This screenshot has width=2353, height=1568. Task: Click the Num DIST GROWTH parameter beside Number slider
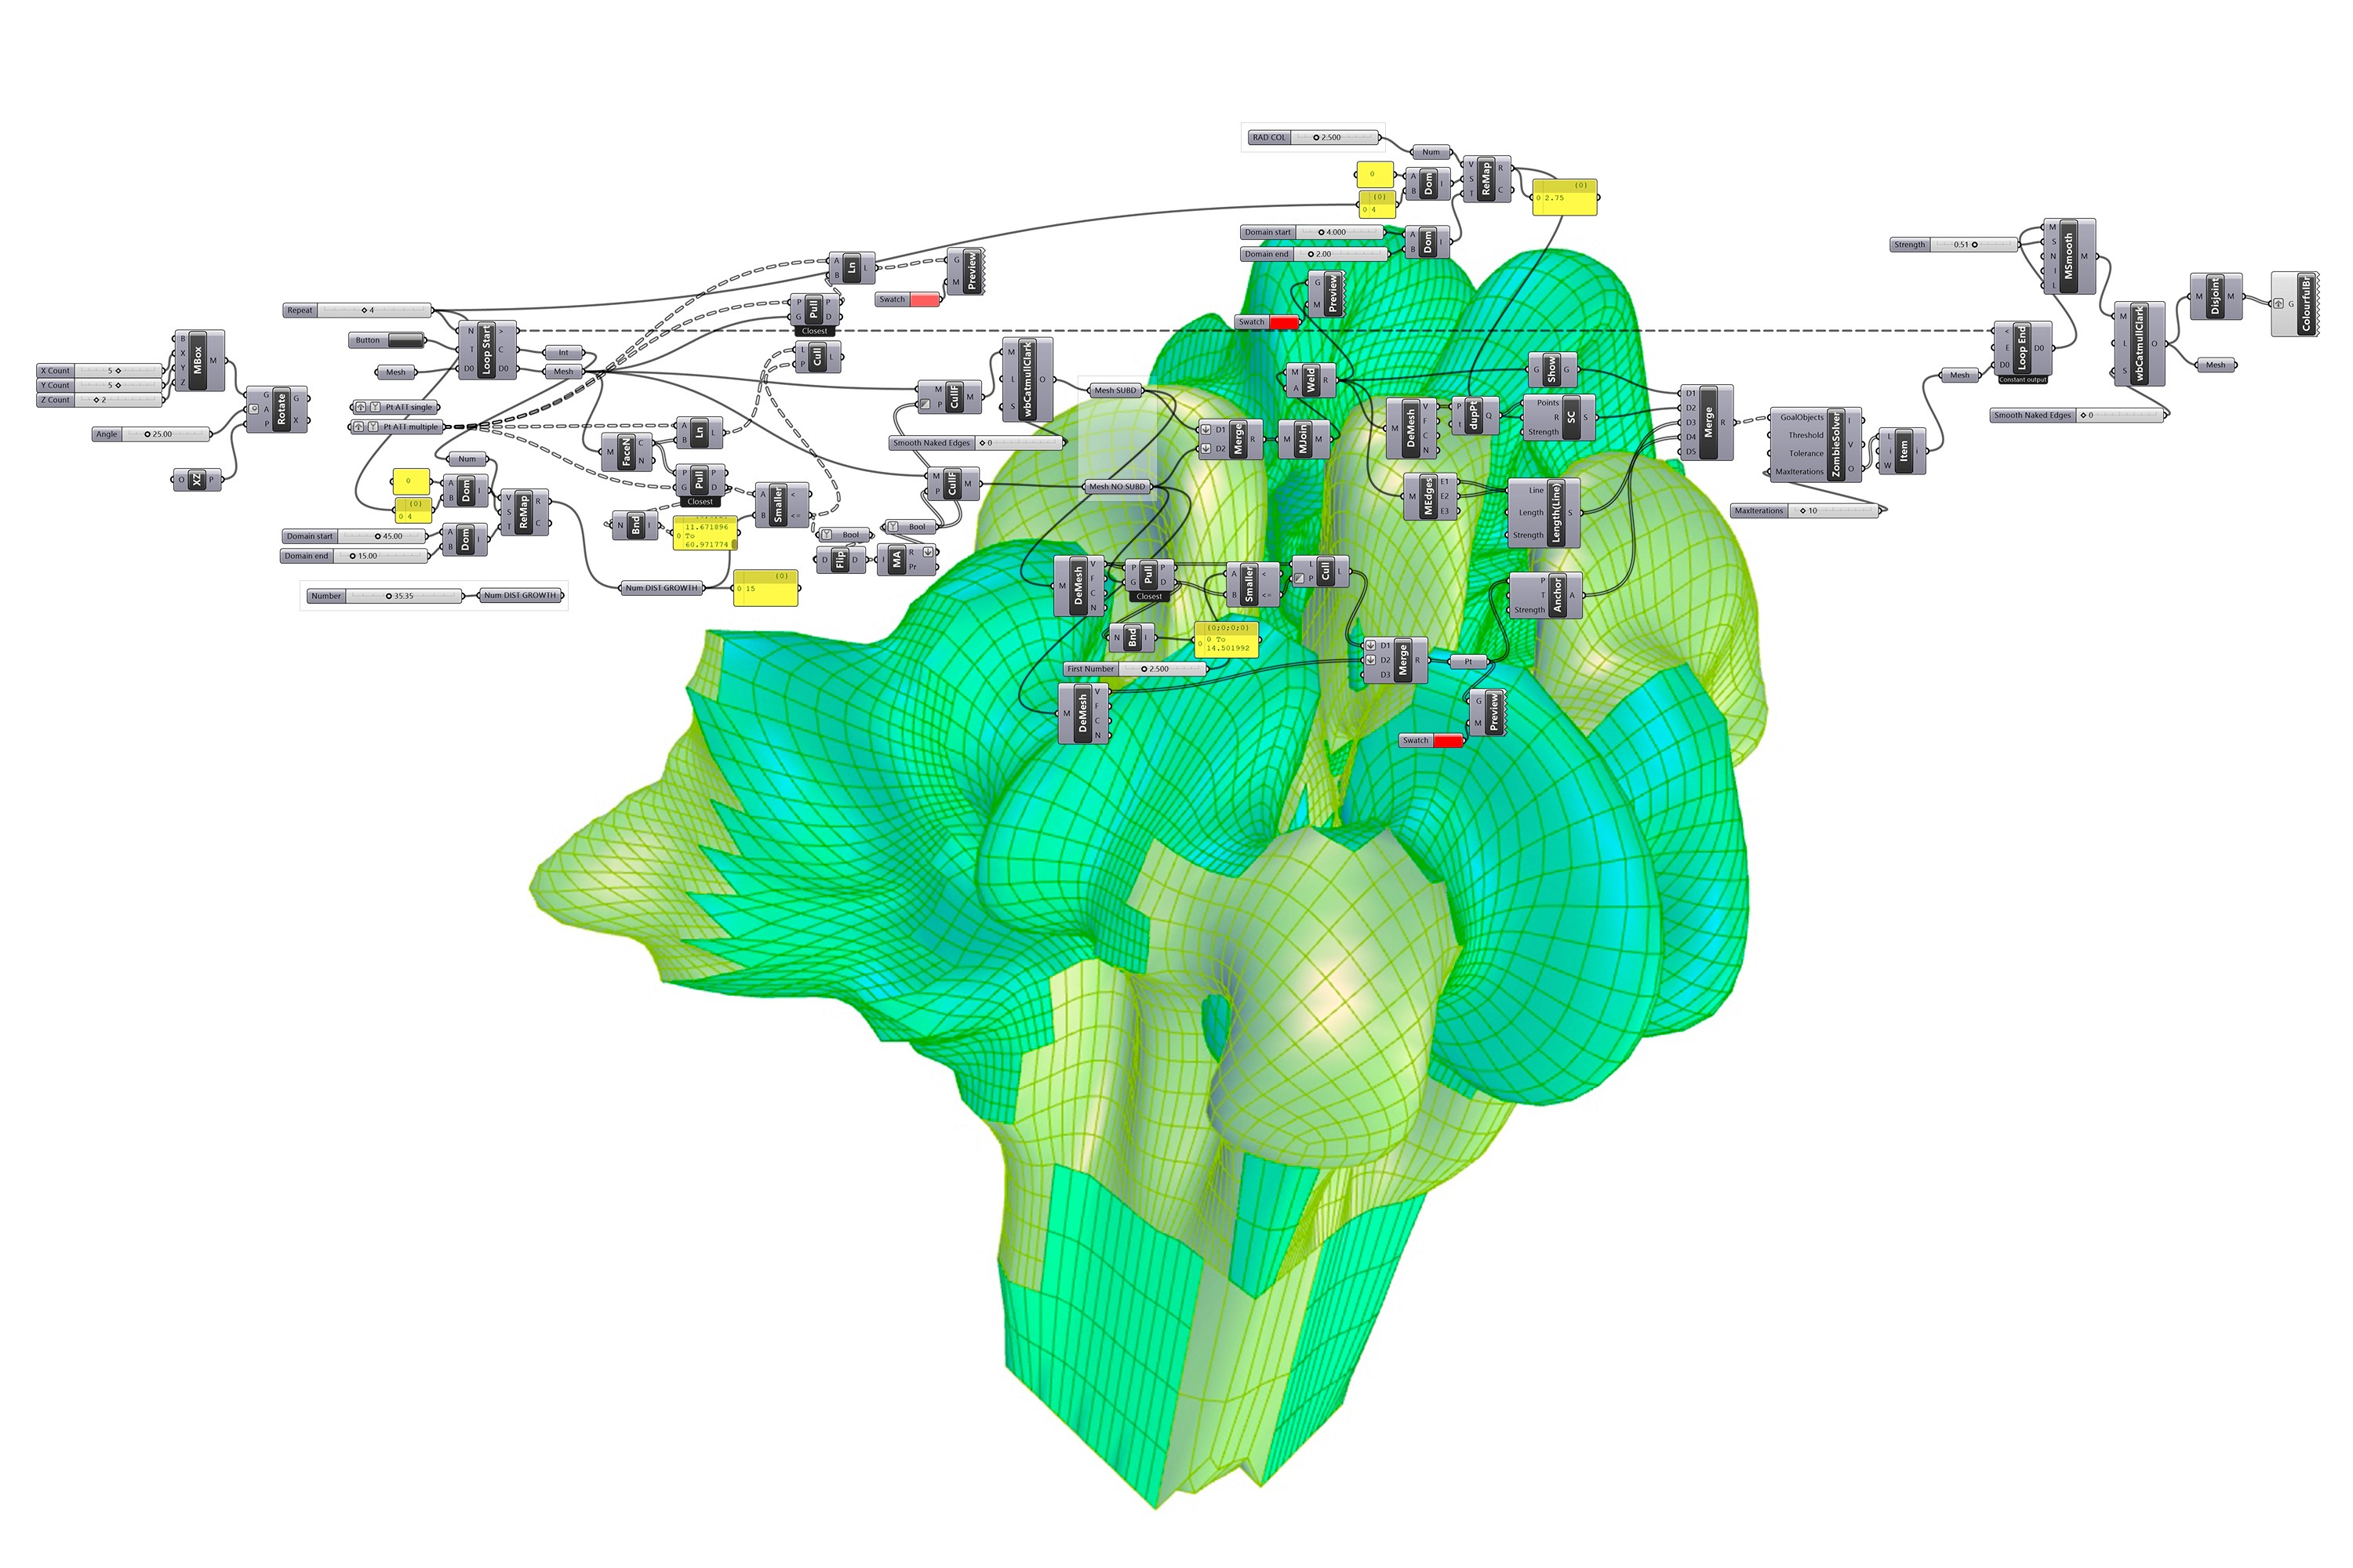[x=519, y=596]
